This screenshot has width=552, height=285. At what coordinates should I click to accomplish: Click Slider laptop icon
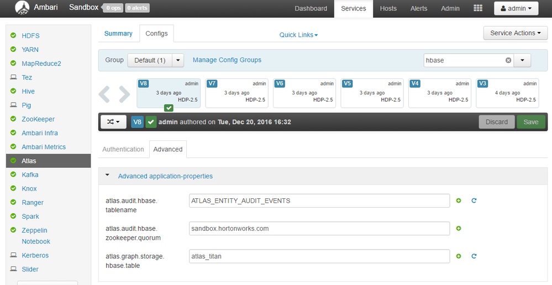coord(13,269)
